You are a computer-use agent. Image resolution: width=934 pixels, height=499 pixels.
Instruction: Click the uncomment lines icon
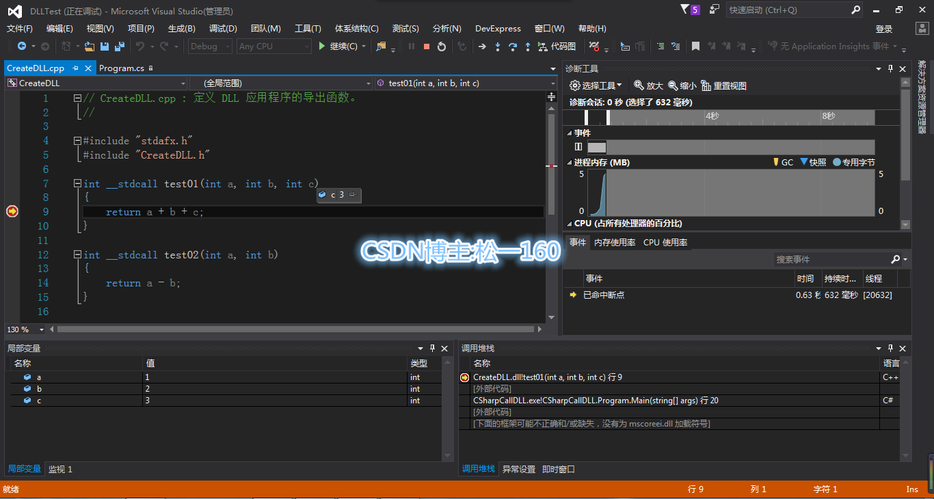pyautogui.click(x=675, y=46)
